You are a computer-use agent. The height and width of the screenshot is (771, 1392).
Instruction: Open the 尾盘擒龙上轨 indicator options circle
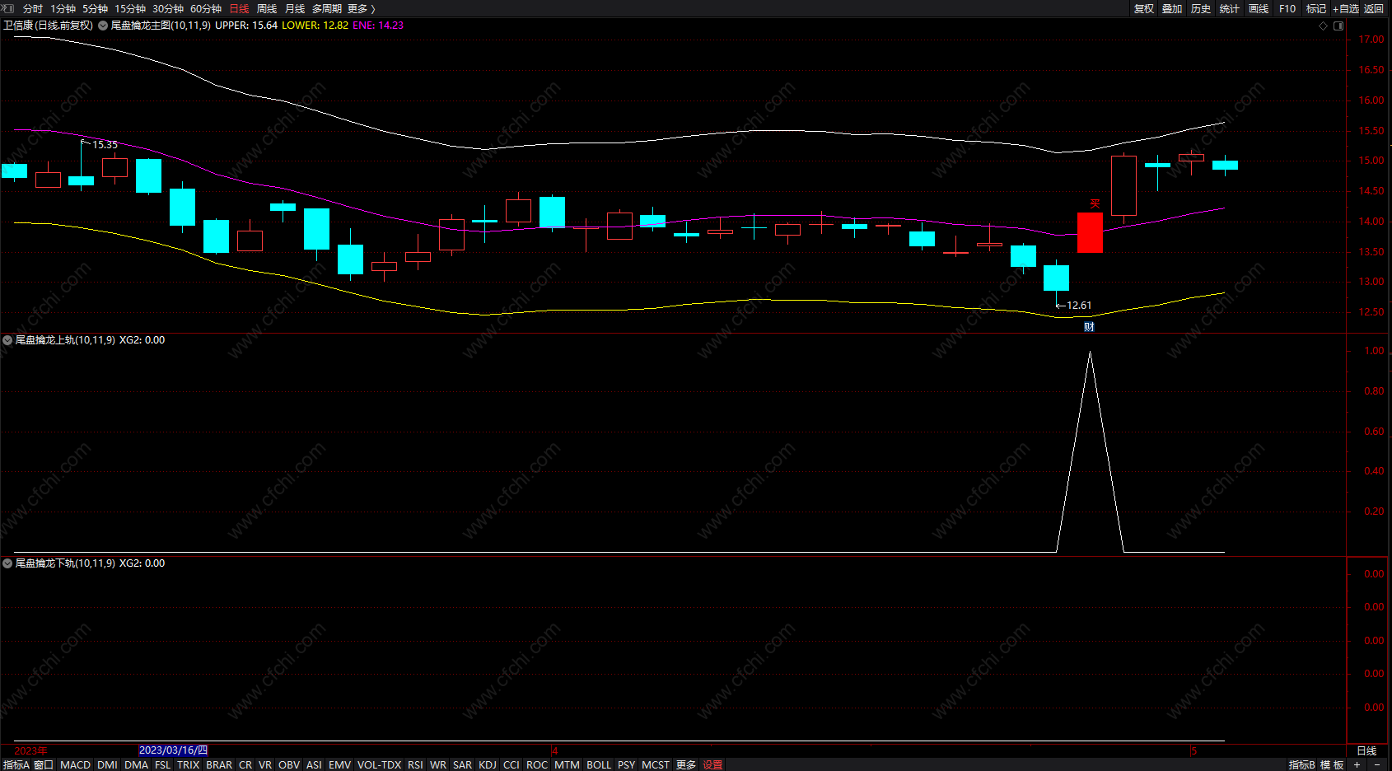pos(7,340)
